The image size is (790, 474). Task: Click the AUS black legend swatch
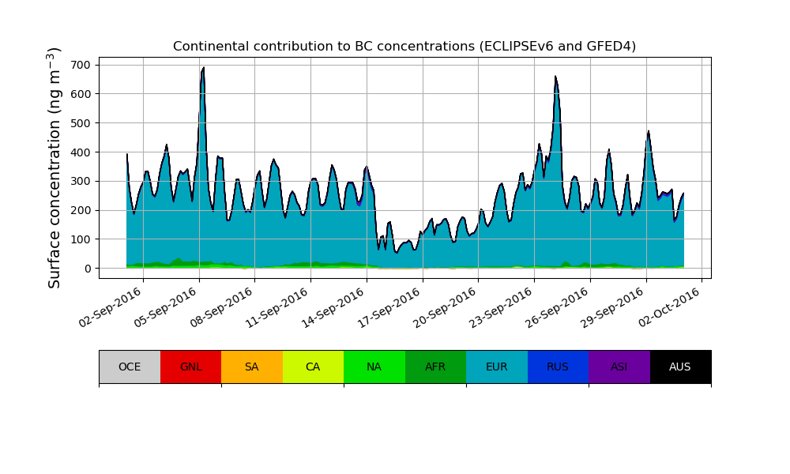[681, 367]
